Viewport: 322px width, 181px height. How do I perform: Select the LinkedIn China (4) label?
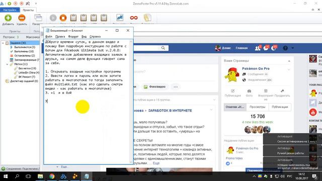click(x=29, y=72)
